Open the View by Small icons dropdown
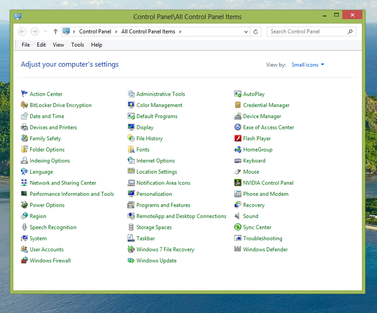The width and height of the screenshot is (377, 313). [x=308, y=64]
